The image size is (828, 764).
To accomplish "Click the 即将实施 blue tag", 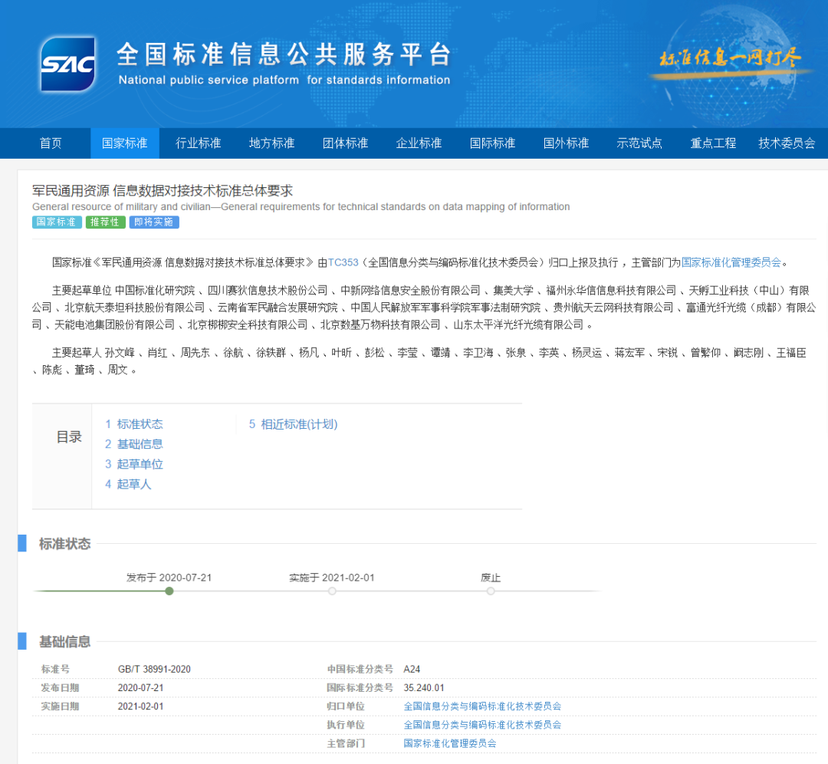I will pos(153,222).
